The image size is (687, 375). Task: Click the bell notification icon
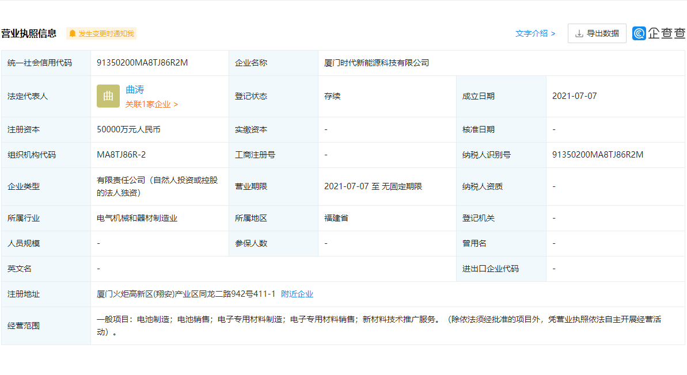pyautogui.click(x=73, y=34)
